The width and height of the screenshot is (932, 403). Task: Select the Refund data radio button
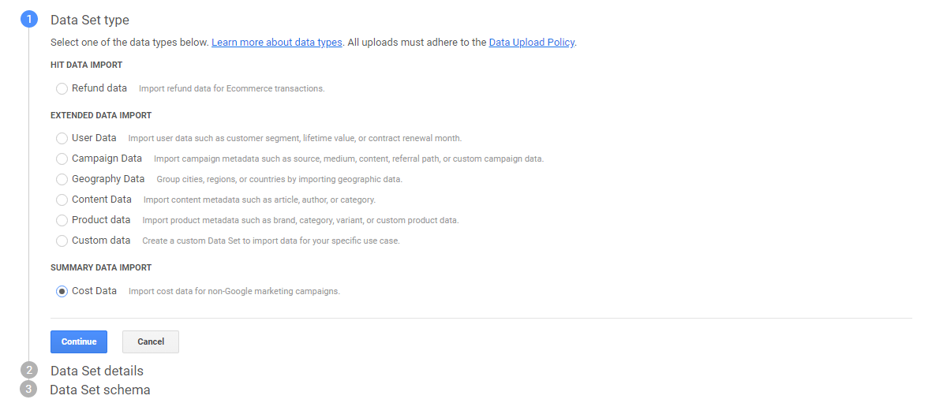tap(62, 89)
